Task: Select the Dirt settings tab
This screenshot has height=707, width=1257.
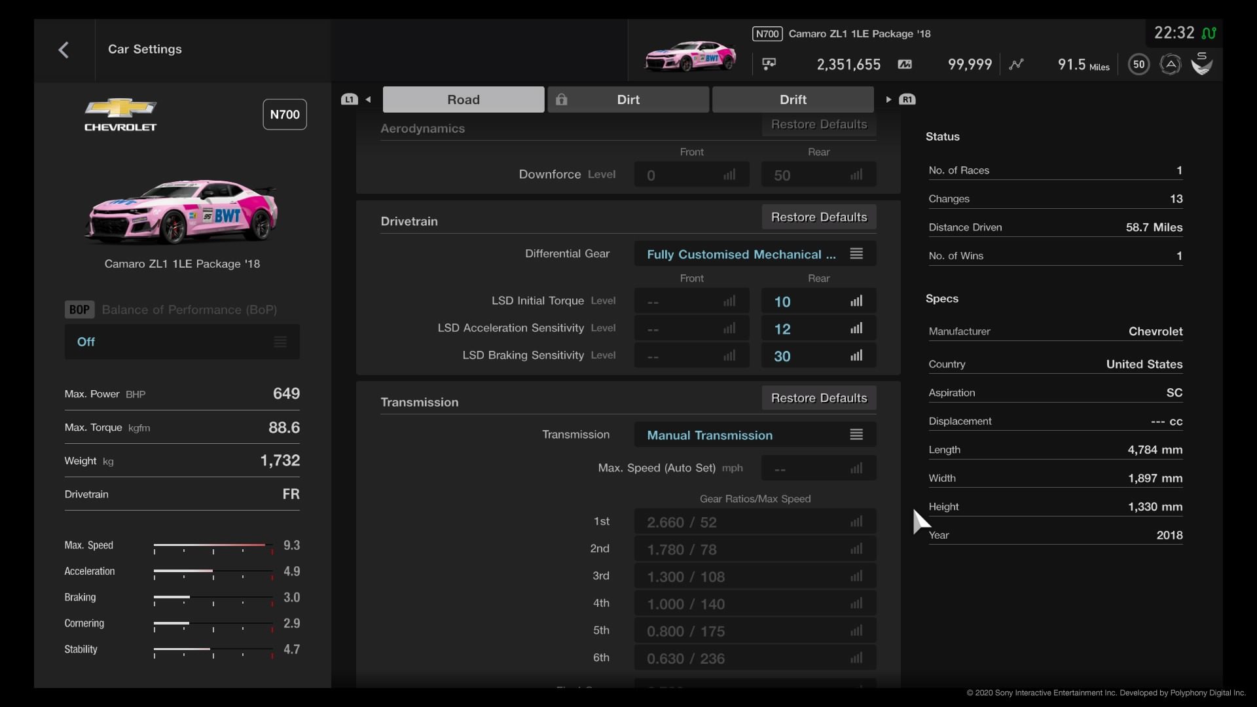Action: tap(628, 100)
